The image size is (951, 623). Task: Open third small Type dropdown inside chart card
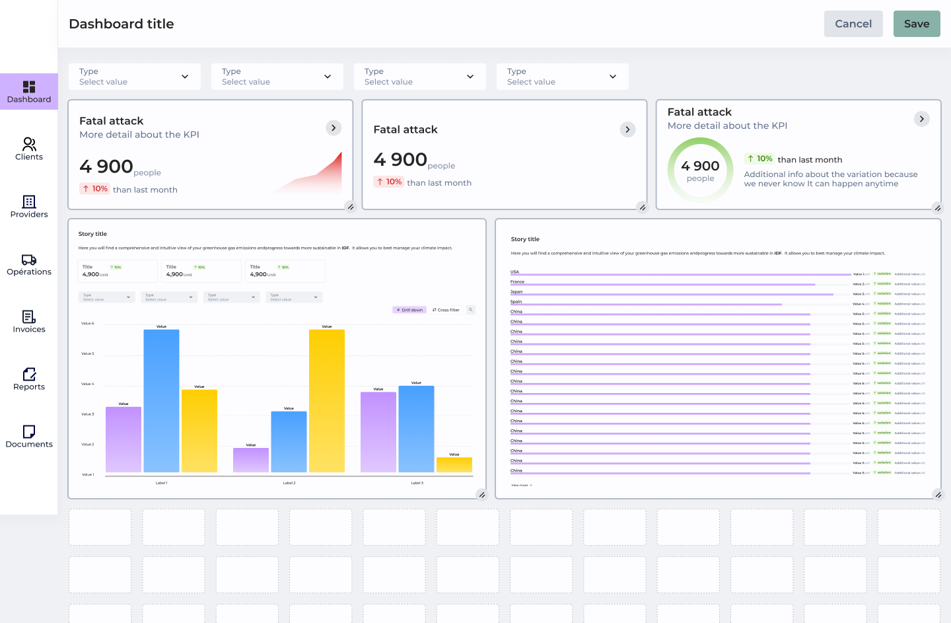[232, 297]
